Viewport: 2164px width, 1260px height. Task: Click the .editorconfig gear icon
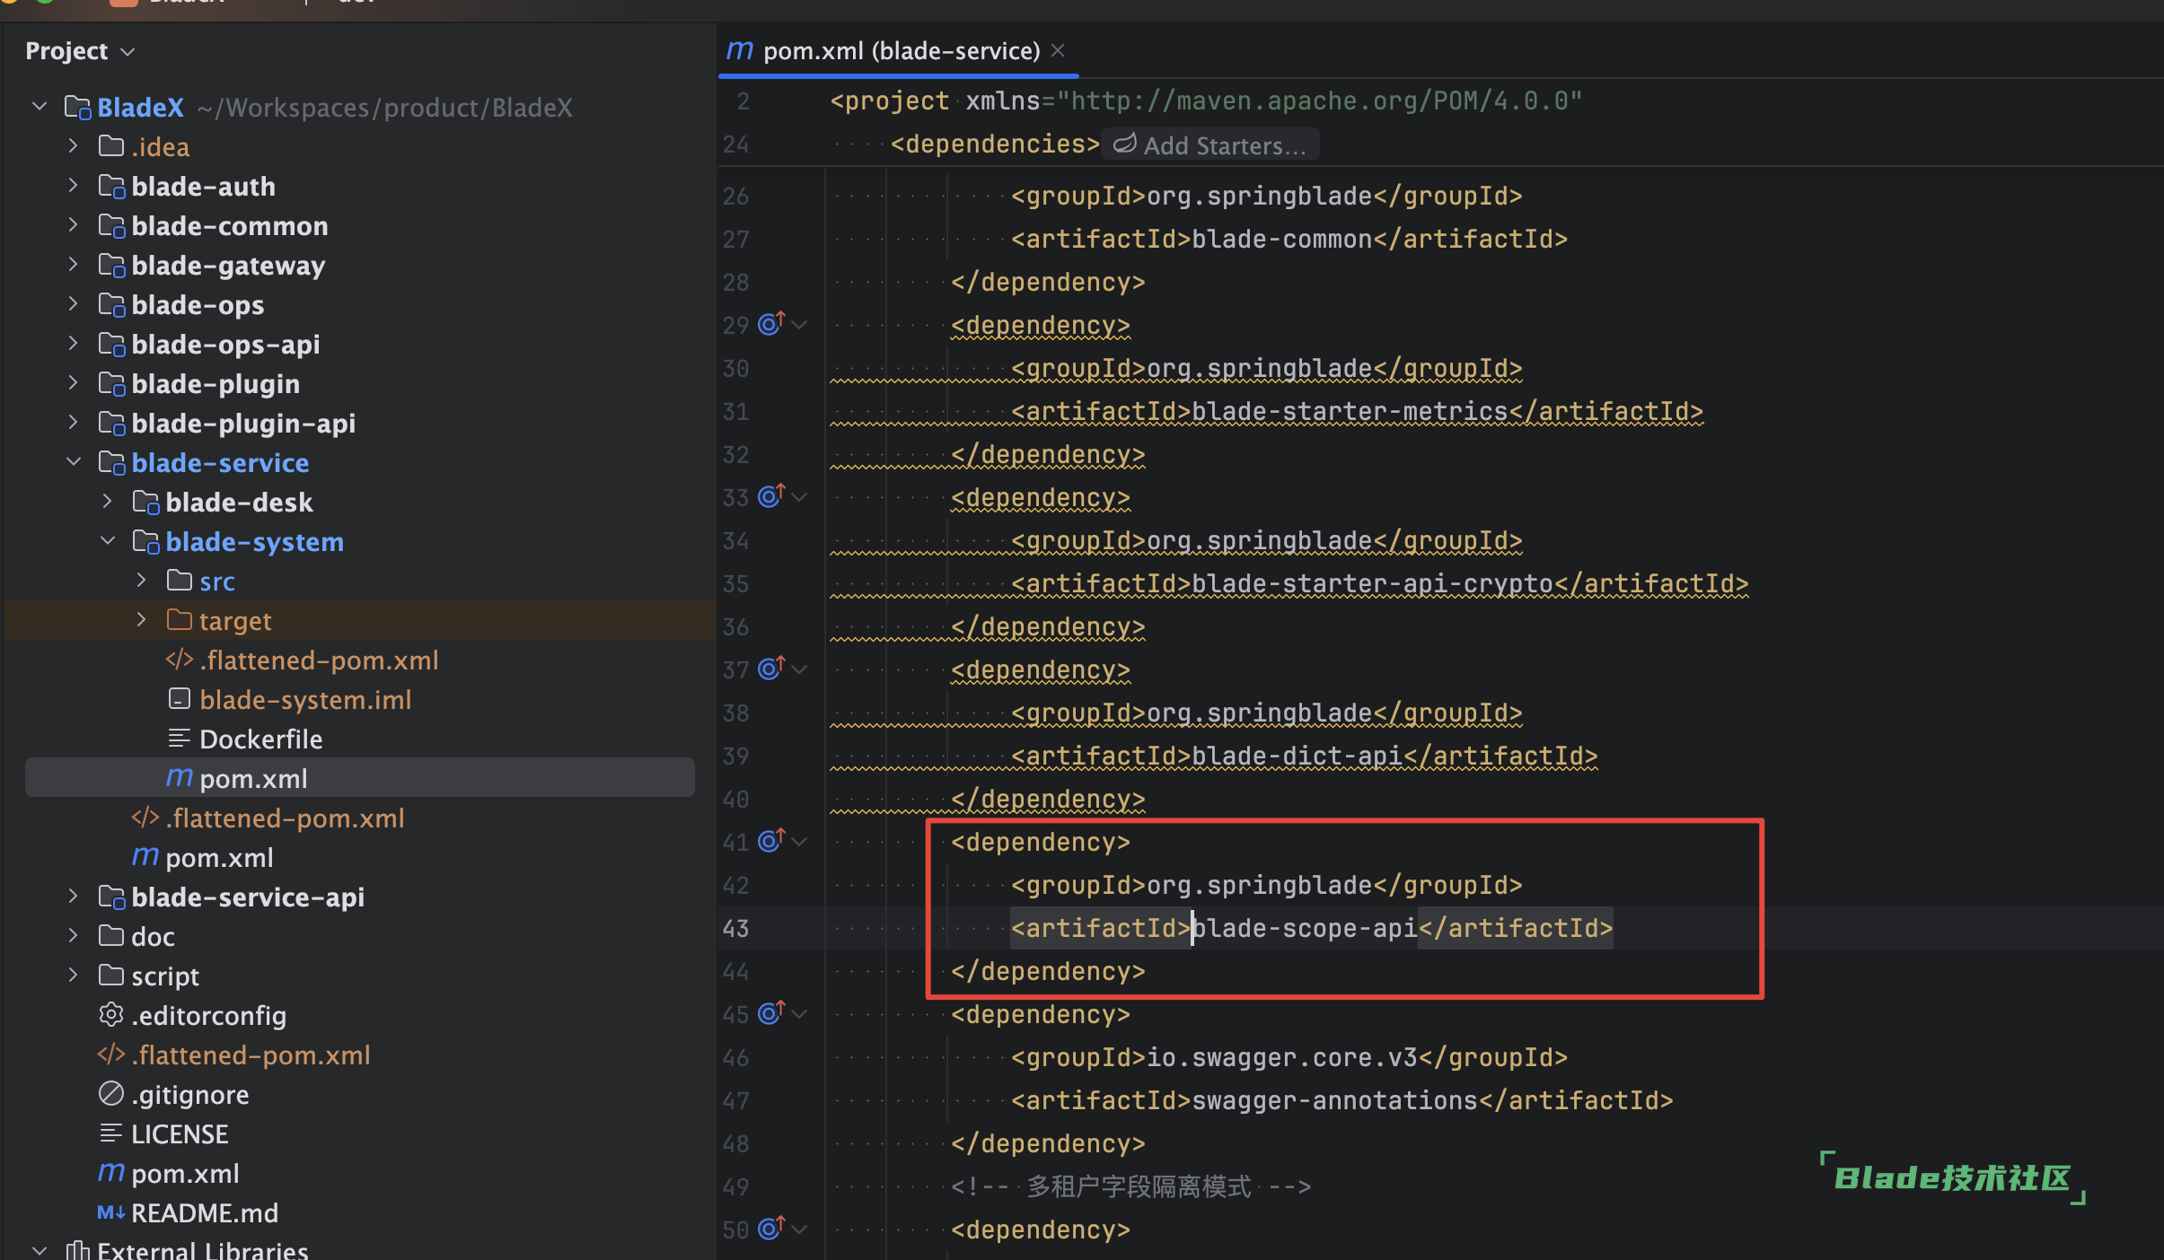(x=111, y=1015)
